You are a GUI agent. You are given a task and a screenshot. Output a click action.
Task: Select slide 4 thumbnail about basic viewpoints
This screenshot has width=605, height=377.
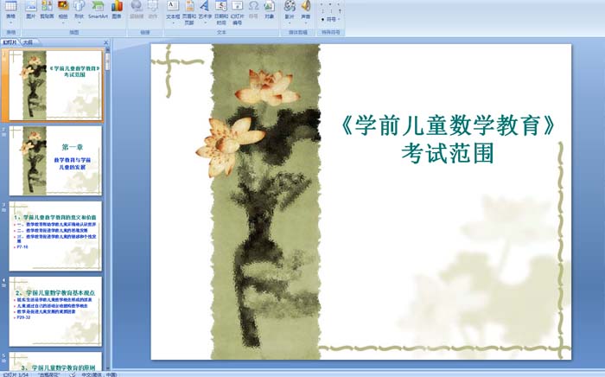point(55,311)
